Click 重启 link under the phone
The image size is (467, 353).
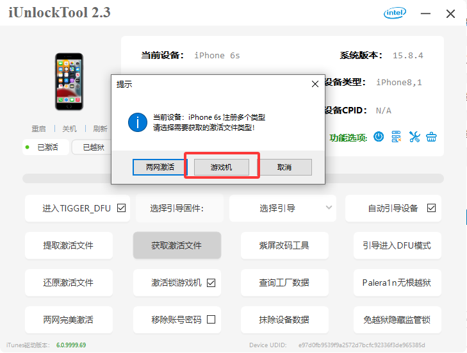pyautogui.click(x=38, y=129)
